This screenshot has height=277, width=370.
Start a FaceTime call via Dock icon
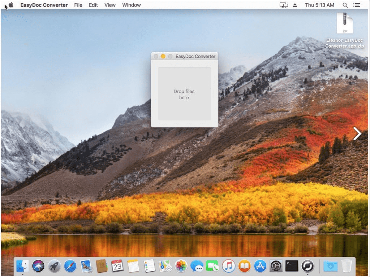click(x=212, y=266)
